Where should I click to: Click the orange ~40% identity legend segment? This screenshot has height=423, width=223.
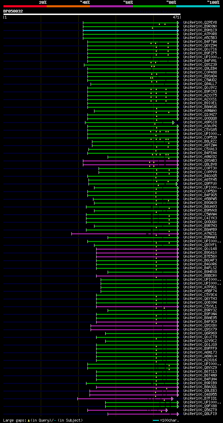click(68, 6)
